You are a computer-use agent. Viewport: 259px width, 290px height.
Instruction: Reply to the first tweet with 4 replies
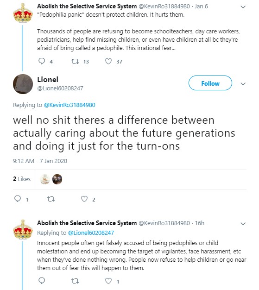click(42, 61)
